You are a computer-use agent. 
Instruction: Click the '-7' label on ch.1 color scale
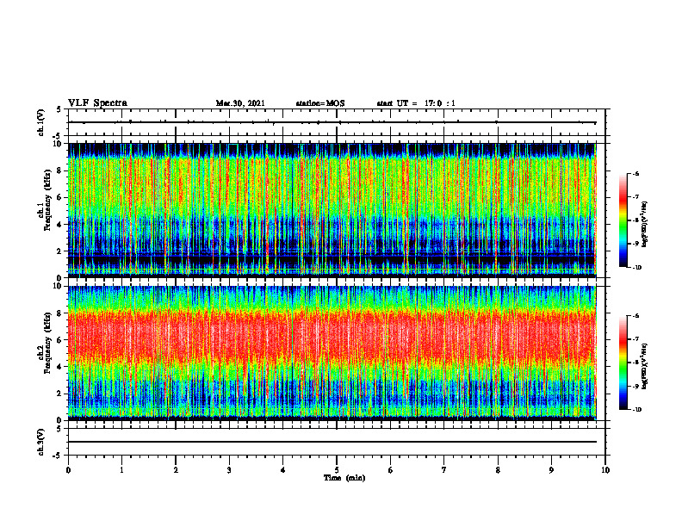click(x=635, y=197)
